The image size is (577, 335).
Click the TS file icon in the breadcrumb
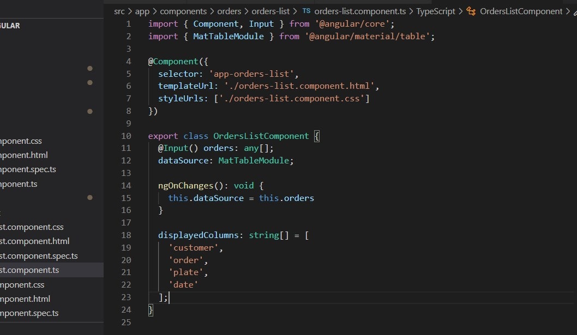pos(306,11)
